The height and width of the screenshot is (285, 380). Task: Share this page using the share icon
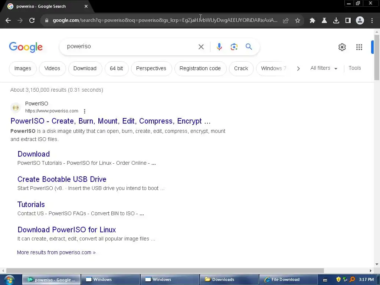[286, 21]
